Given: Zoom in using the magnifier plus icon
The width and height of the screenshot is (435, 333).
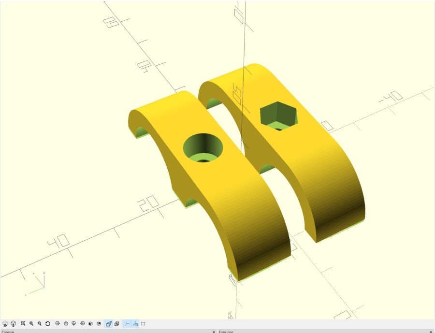Looking at the screenshot, I should click(31, 324).
